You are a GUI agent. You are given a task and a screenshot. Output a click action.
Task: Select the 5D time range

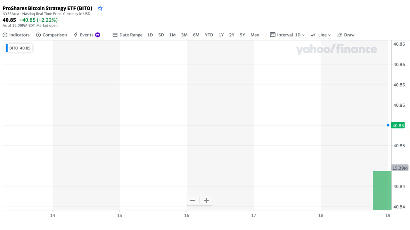pyautogui.click(x=161, y=35)
